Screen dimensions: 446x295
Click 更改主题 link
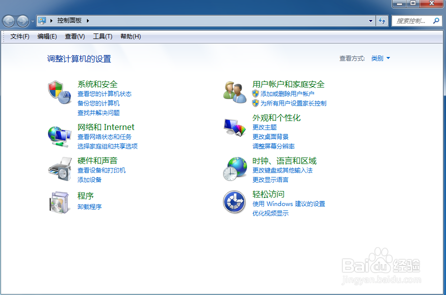coord(264,127)
